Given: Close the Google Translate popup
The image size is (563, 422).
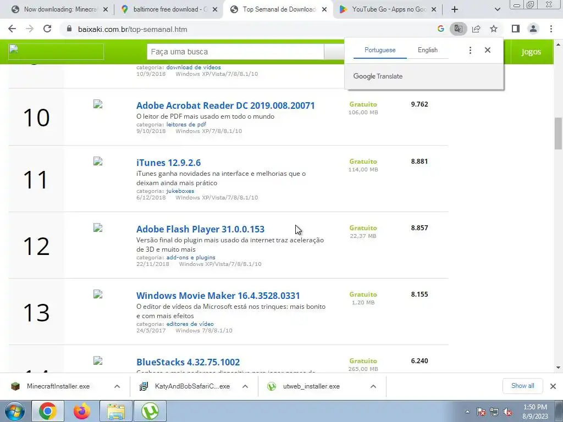Looking at the screenshot, I should (487, 50).
